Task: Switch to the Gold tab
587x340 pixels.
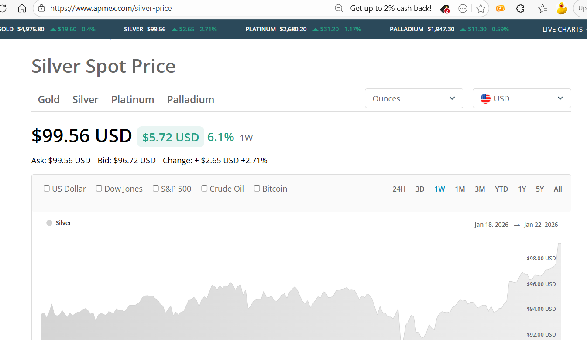Action: point(49,100)
